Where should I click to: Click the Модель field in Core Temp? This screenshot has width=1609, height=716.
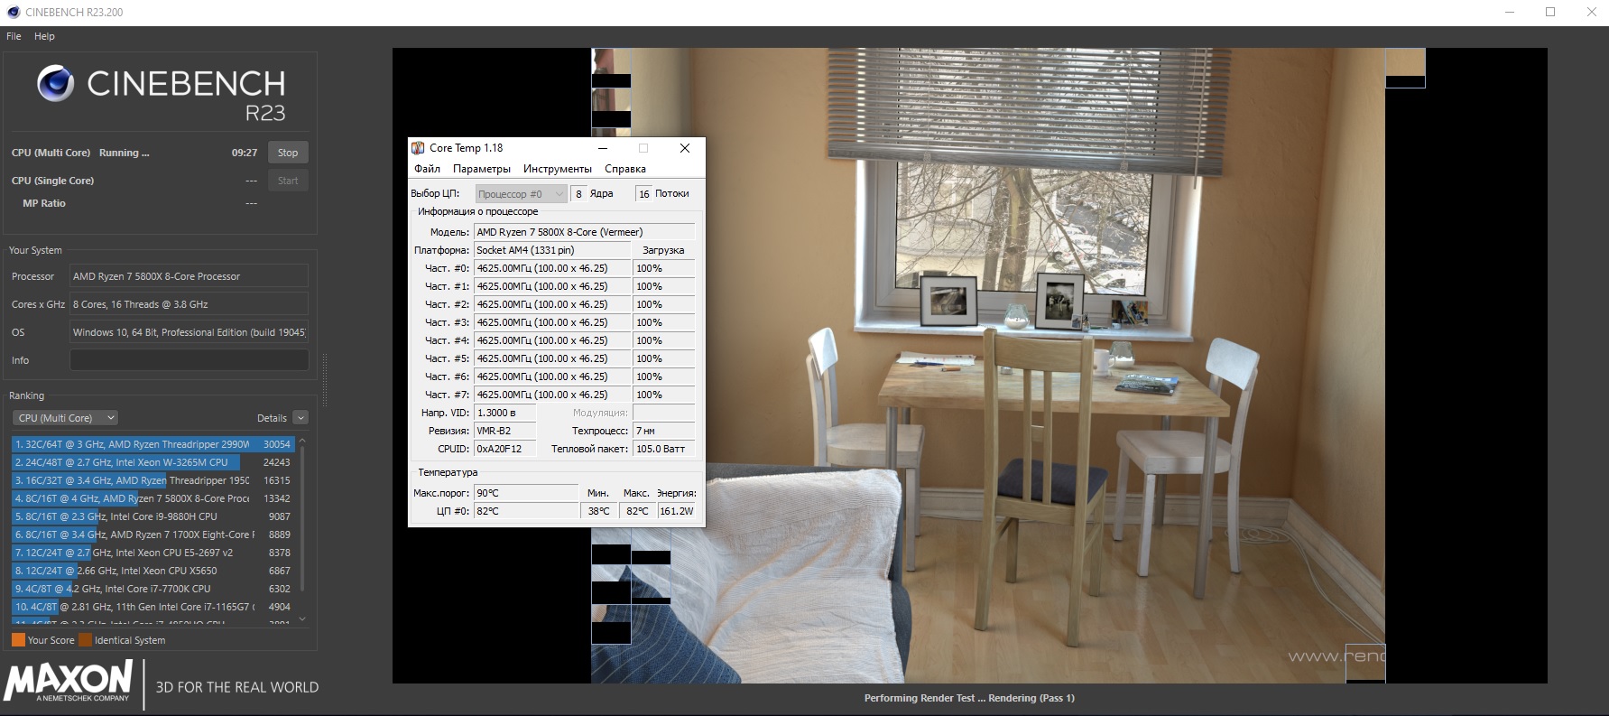(x=584, y=232)
